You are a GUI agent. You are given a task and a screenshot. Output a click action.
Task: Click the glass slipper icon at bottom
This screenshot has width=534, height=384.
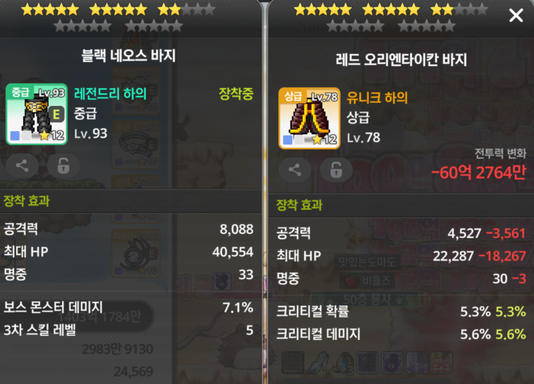[x=318, y=363]
